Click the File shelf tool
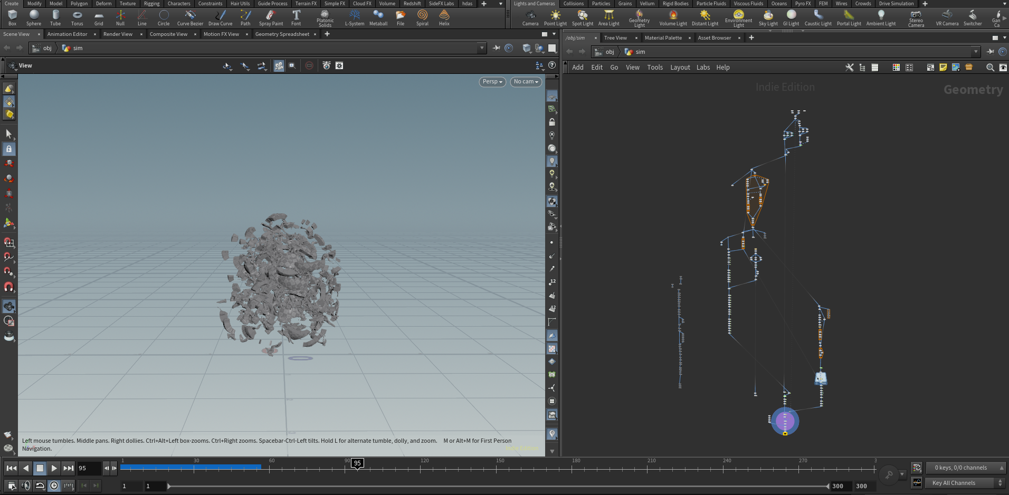Image resolution: width=1009 pixels, height=495 pixels. [x=401, y=17]
